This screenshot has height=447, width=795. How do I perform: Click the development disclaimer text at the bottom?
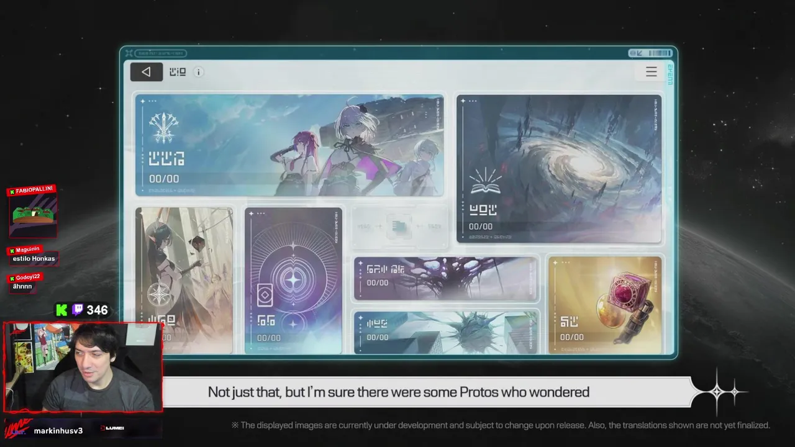501,425
